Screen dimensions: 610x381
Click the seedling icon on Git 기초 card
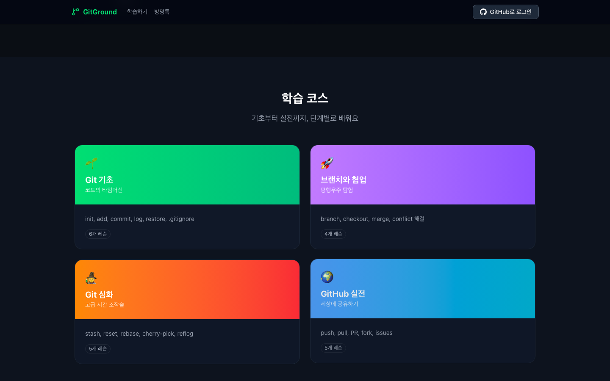tap(91, 163)
